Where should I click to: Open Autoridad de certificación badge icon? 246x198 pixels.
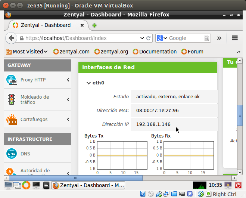[x=11, y=171]
